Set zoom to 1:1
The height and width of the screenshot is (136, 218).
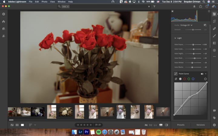pos(155,125)
